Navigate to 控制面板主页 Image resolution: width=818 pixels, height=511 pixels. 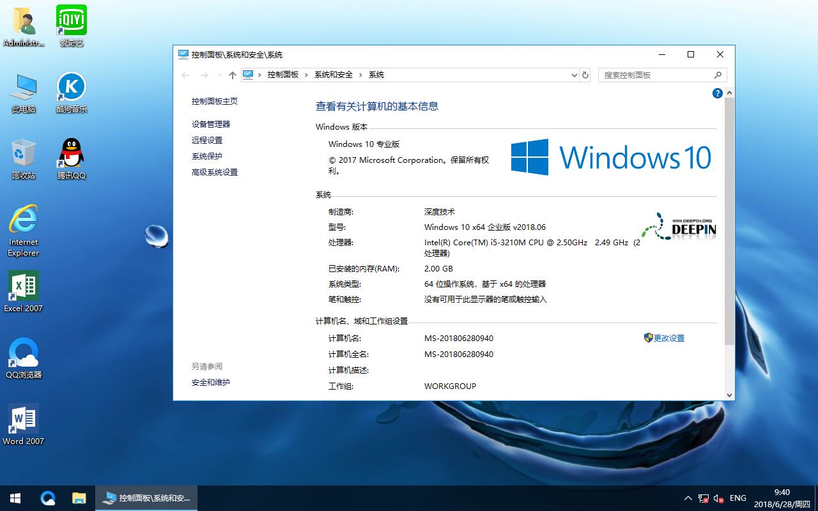coord(214,101)
